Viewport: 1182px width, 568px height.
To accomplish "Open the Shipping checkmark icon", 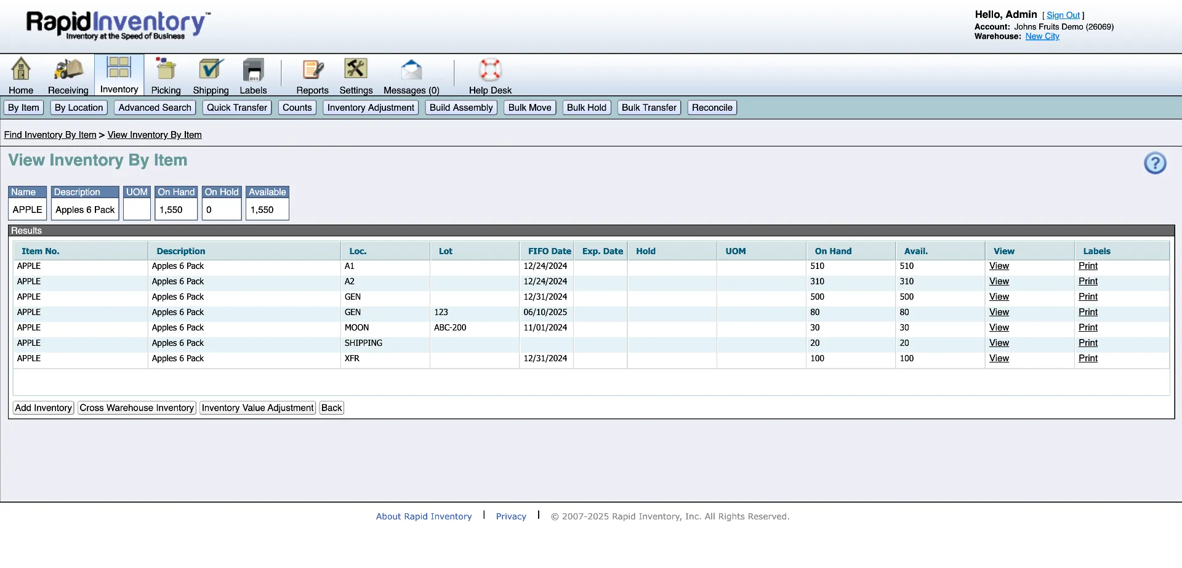I will coord(211,70).
